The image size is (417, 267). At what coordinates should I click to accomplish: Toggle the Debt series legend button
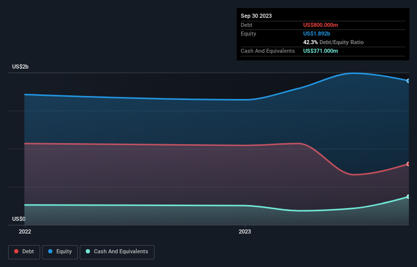pos(24,252)
